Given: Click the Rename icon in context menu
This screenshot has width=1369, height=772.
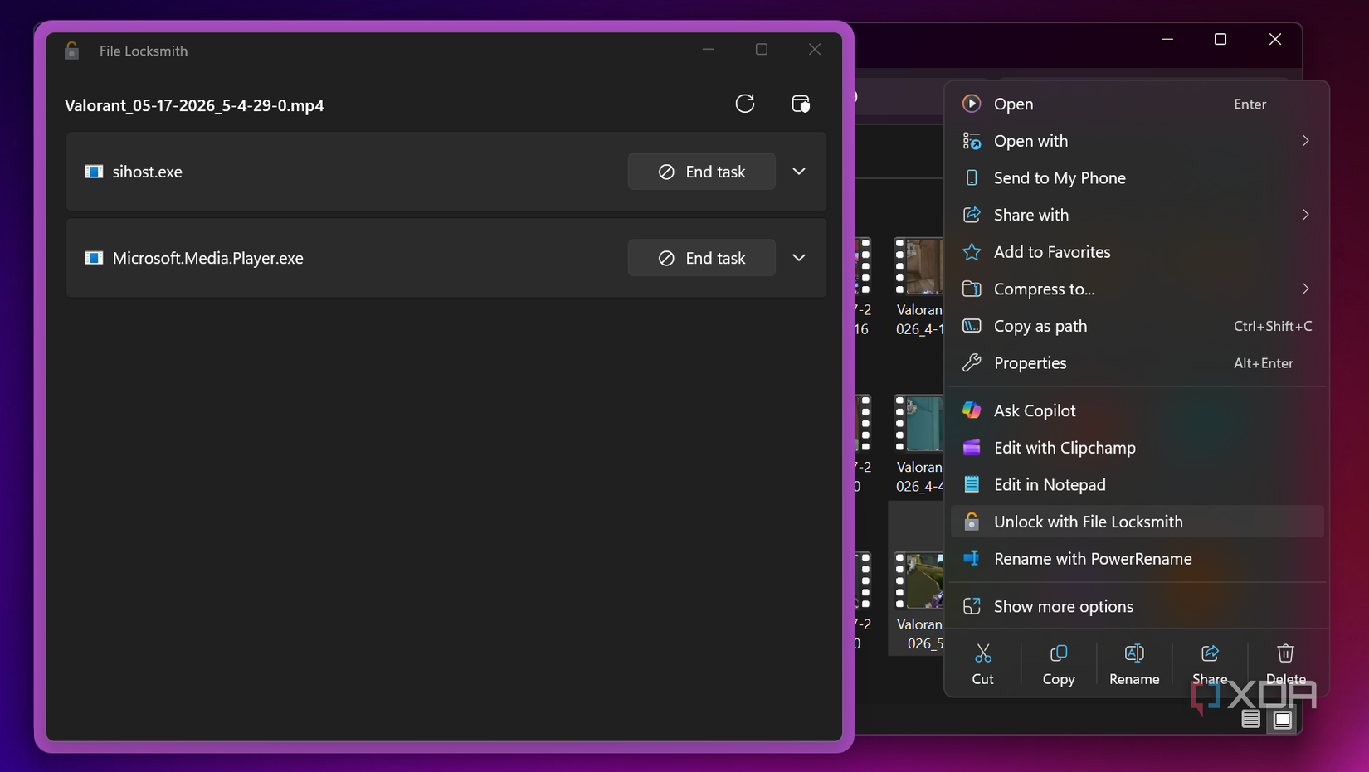Looking at the screenshot, I should 1134,653.
